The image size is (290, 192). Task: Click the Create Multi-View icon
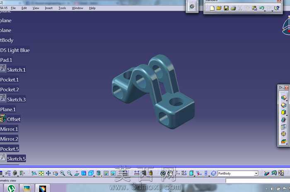(x=84, y=173)
